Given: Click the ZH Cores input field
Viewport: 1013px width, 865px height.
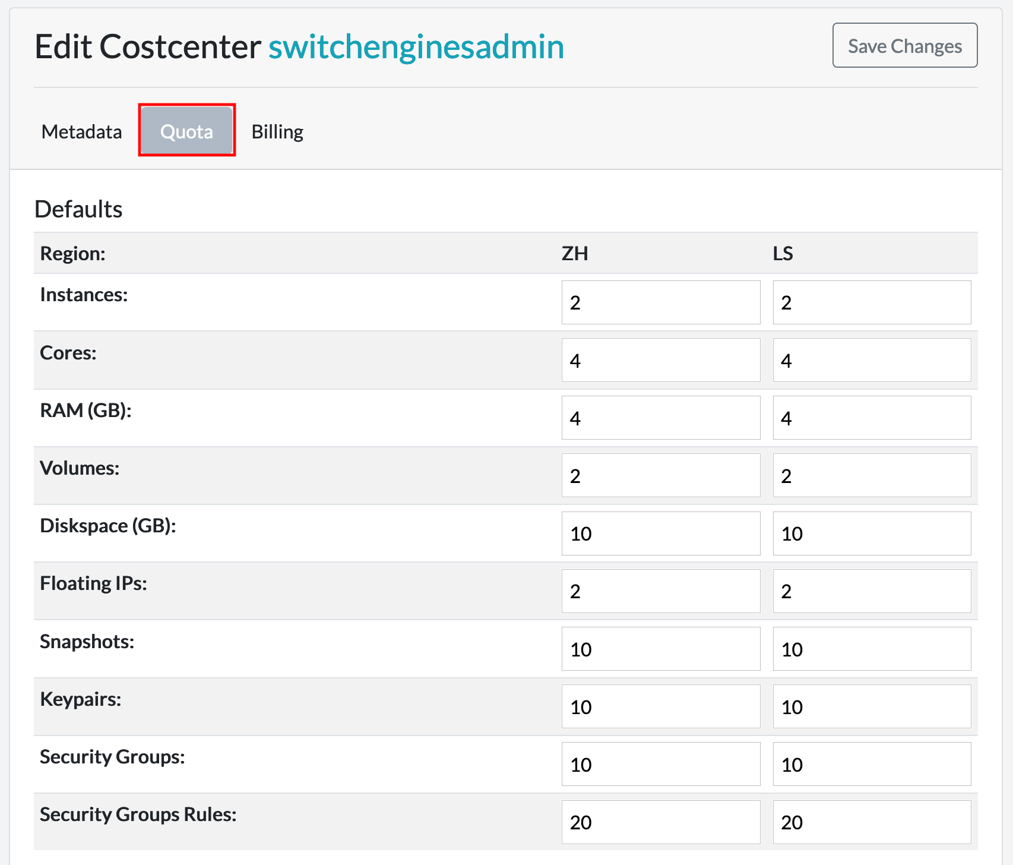Looking at the screenshot, I should [x=661, y=360].
